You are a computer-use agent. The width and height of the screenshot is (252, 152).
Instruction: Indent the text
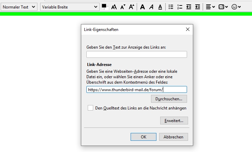(x=198, y=7)
